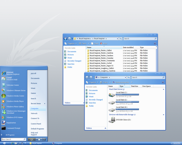Open Windows Ultimate Extras

14,91
